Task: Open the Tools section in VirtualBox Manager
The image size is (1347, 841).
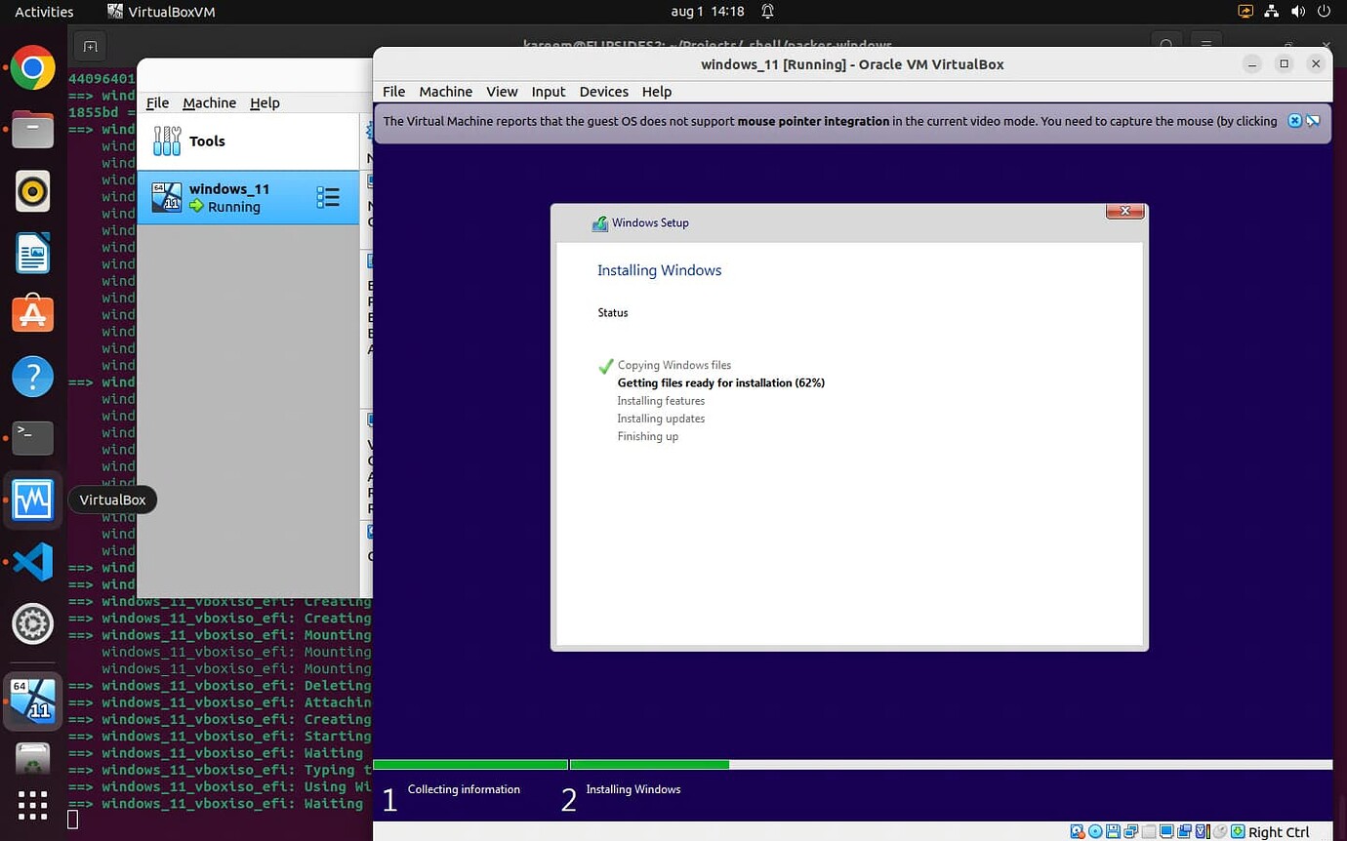Action: (x=207, y=140)
